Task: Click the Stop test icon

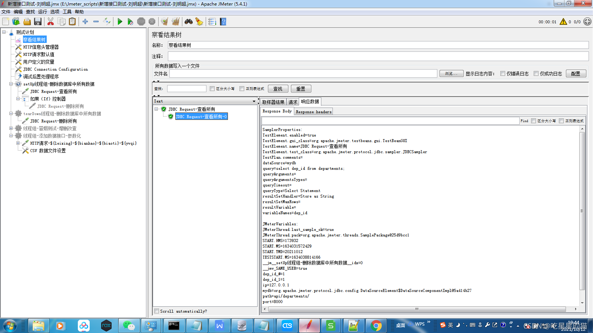Action: [x=141, y=21]
